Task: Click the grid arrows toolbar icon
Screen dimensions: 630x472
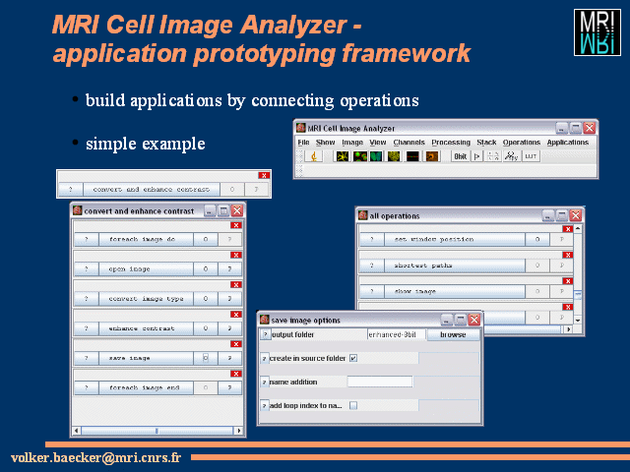Action: (x=493, y=156)
